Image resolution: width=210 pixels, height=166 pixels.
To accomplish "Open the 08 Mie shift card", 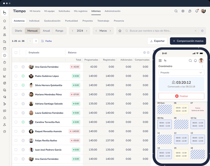I will [165, 124].
